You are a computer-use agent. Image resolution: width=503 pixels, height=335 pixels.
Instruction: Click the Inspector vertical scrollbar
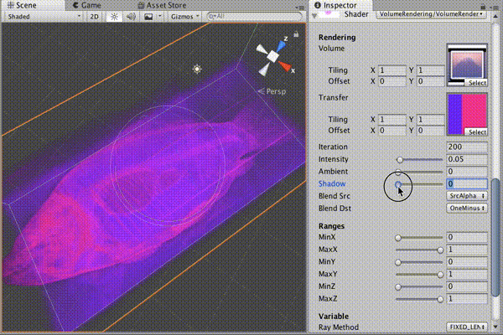[x=495, y=237]
